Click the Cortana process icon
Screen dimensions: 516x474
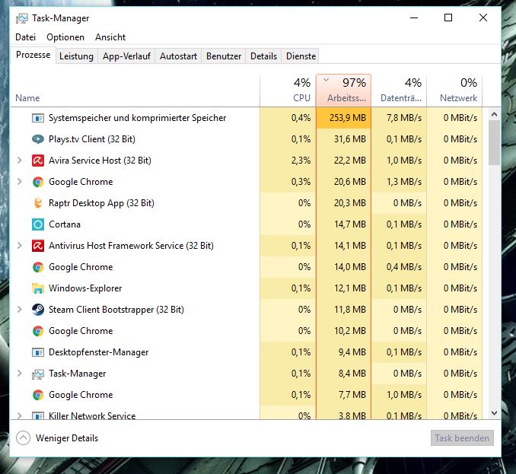point(38,224)
